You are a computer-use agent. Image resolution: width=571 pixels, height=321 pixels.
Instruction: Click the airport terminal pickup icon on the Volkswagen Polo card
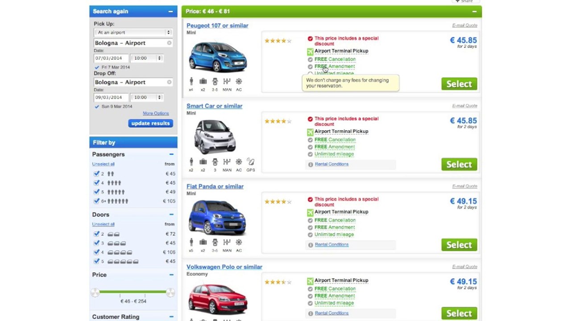(310, 281)
